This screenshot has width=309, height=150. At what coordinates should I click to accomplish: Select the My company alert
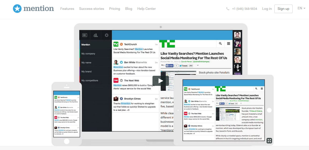(96, 54)
